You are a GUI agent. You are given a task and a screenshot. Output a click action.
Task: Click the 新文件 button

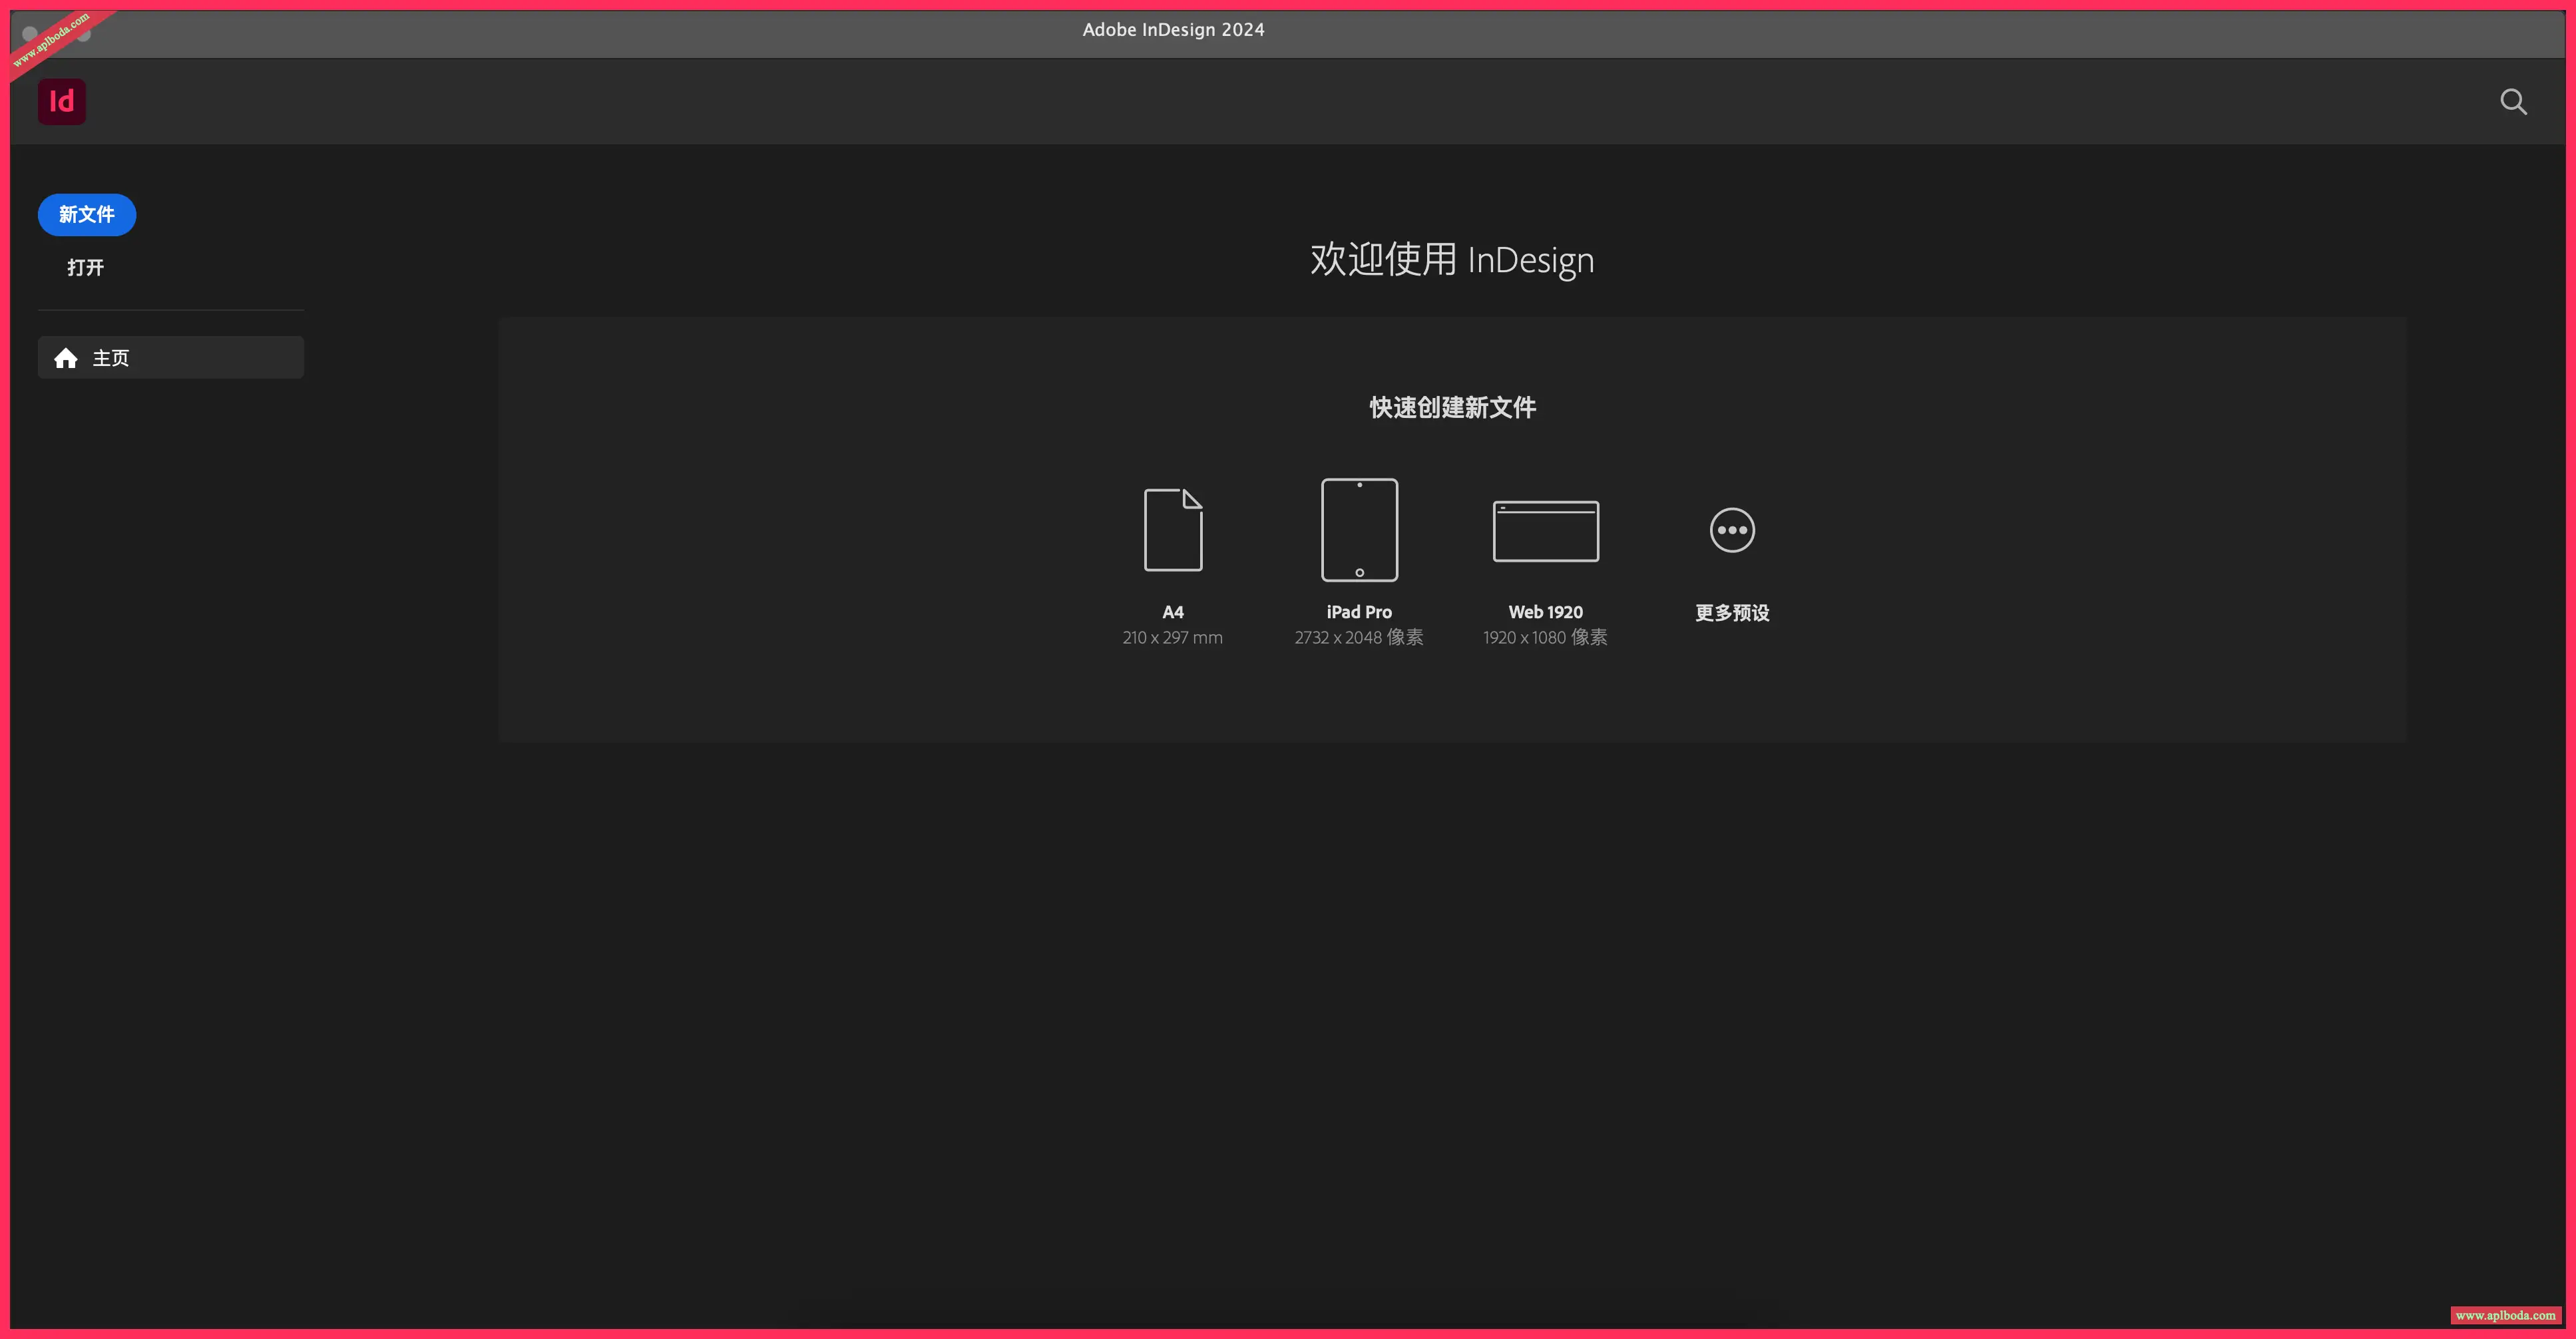[87, 215]
